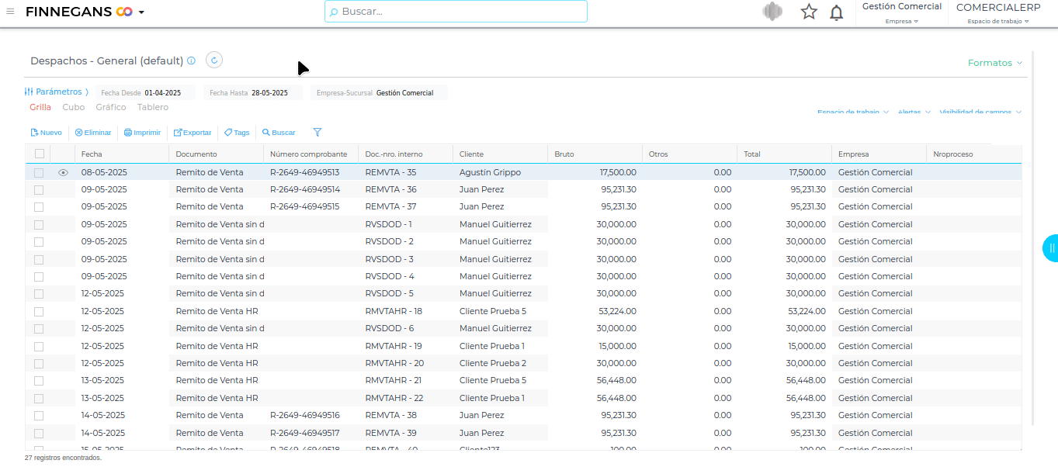1058x467 pixels.
Task: Click the voice assistant waveform icon
Action: click(772, 12)
